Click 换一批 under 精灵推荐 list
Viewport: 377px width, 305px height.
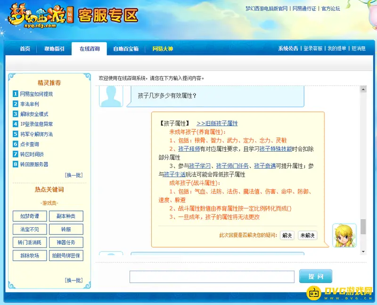pos(74,175)
